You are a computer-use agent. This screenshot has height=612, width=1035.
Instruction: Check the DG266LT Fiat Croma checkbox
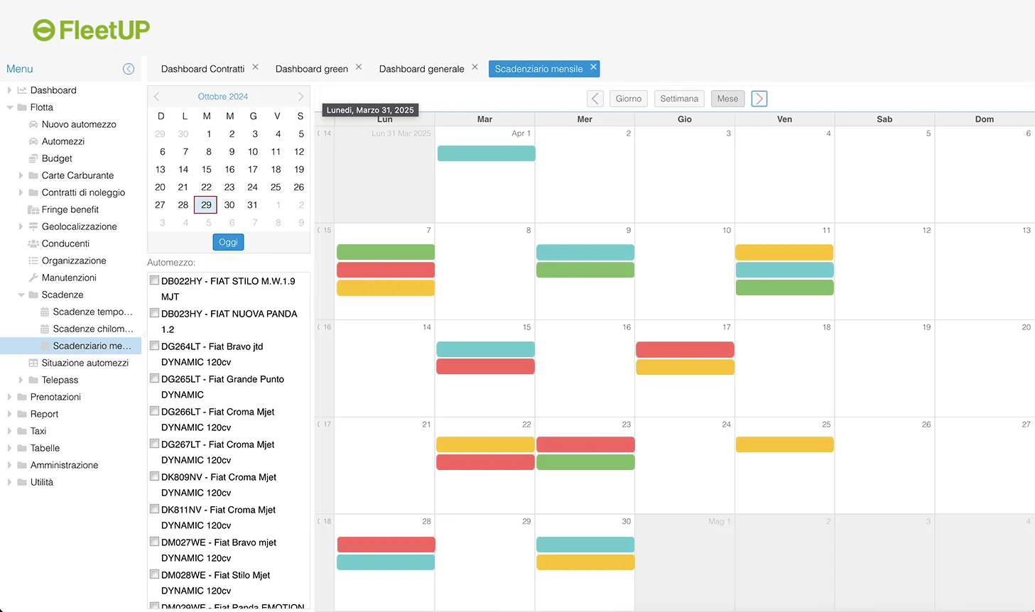154,411
